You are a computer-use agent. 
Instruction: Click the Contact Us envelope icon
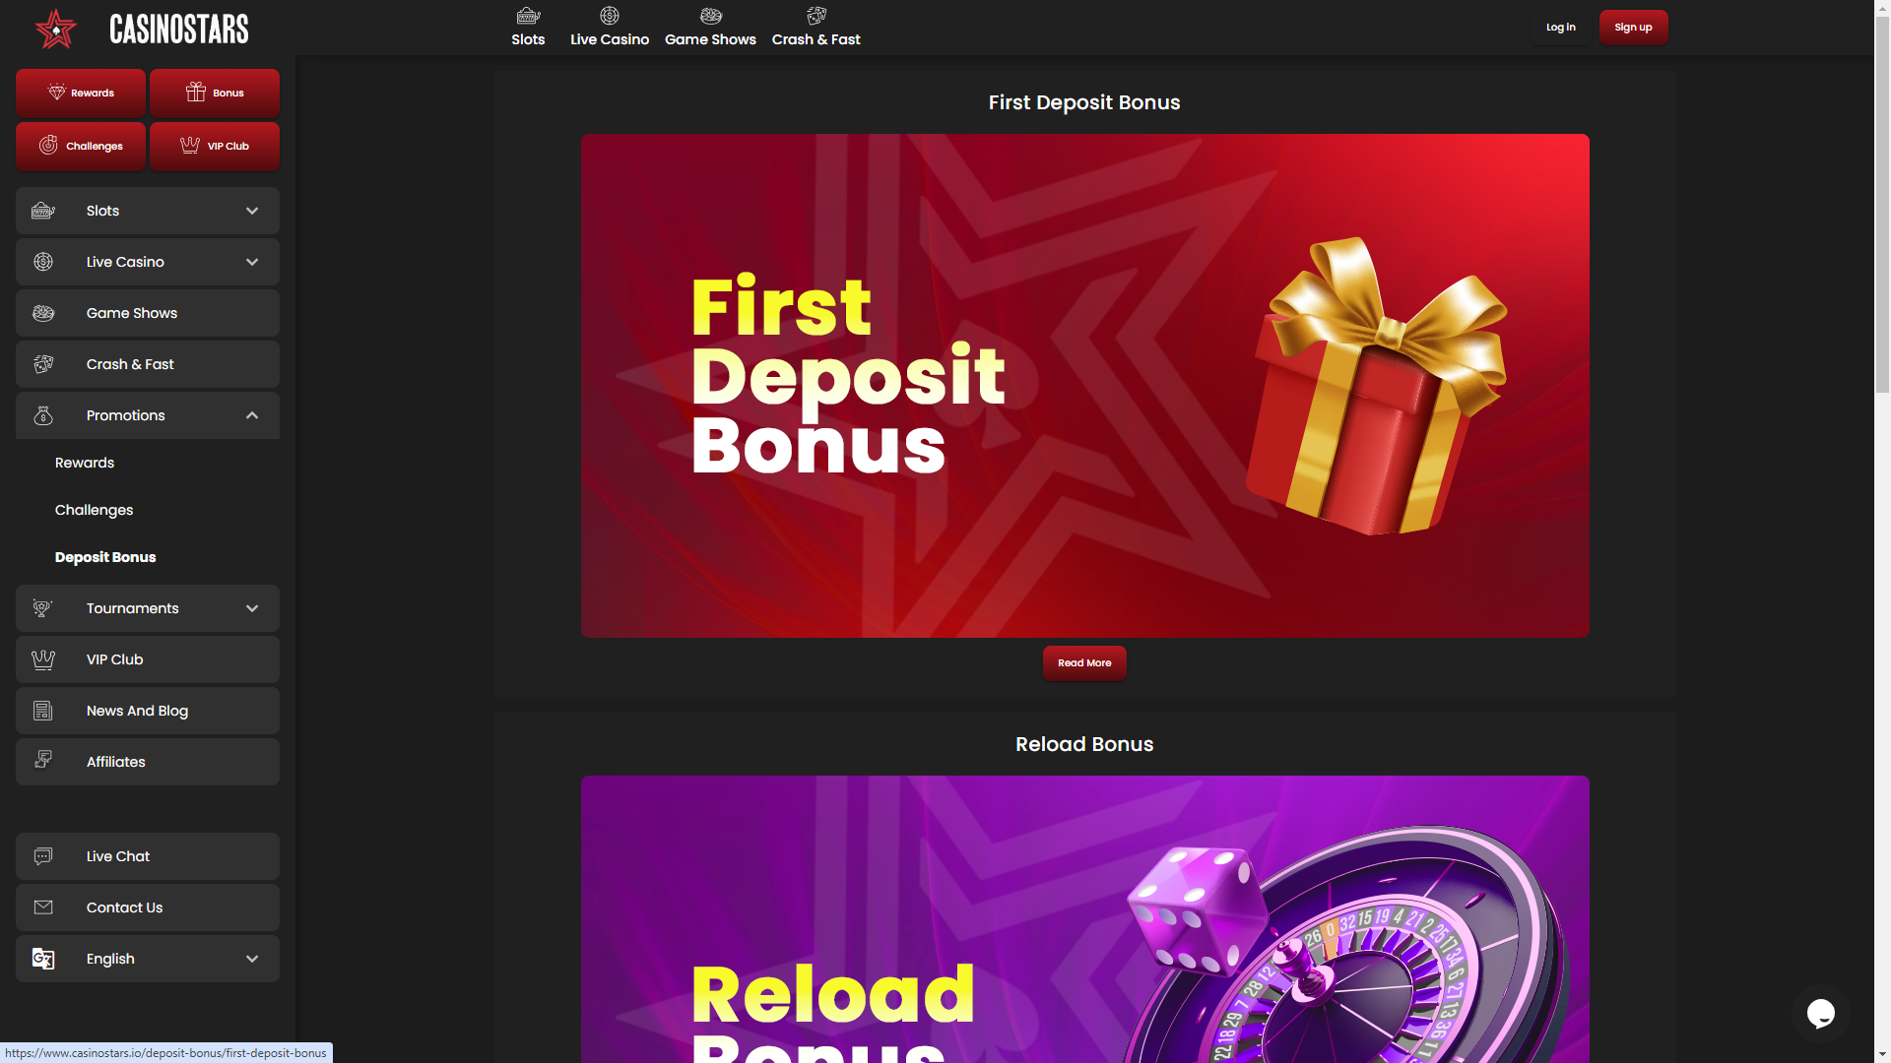[x=43, y=907]
